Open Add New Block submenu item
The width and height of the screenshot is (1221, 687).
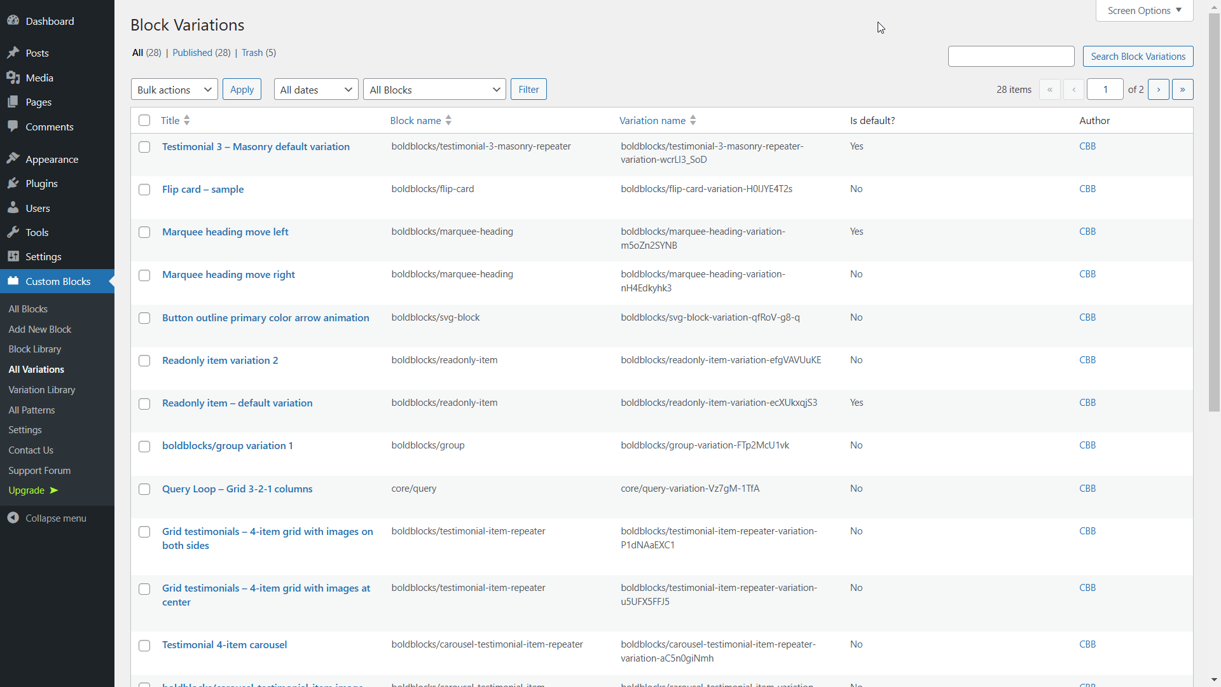39,330
